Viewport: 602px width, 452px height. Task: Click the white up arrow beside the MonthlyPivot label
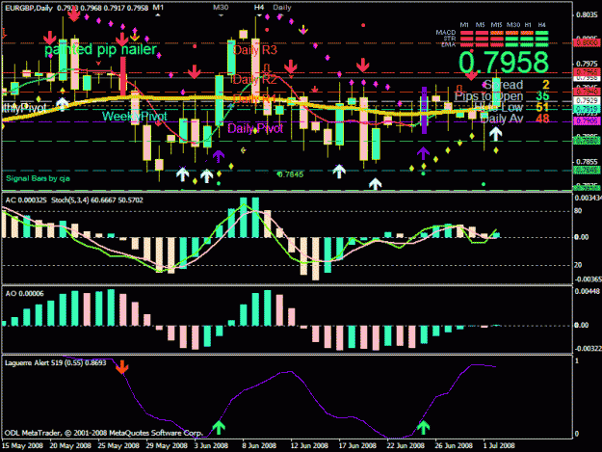[x=63, y=104]
